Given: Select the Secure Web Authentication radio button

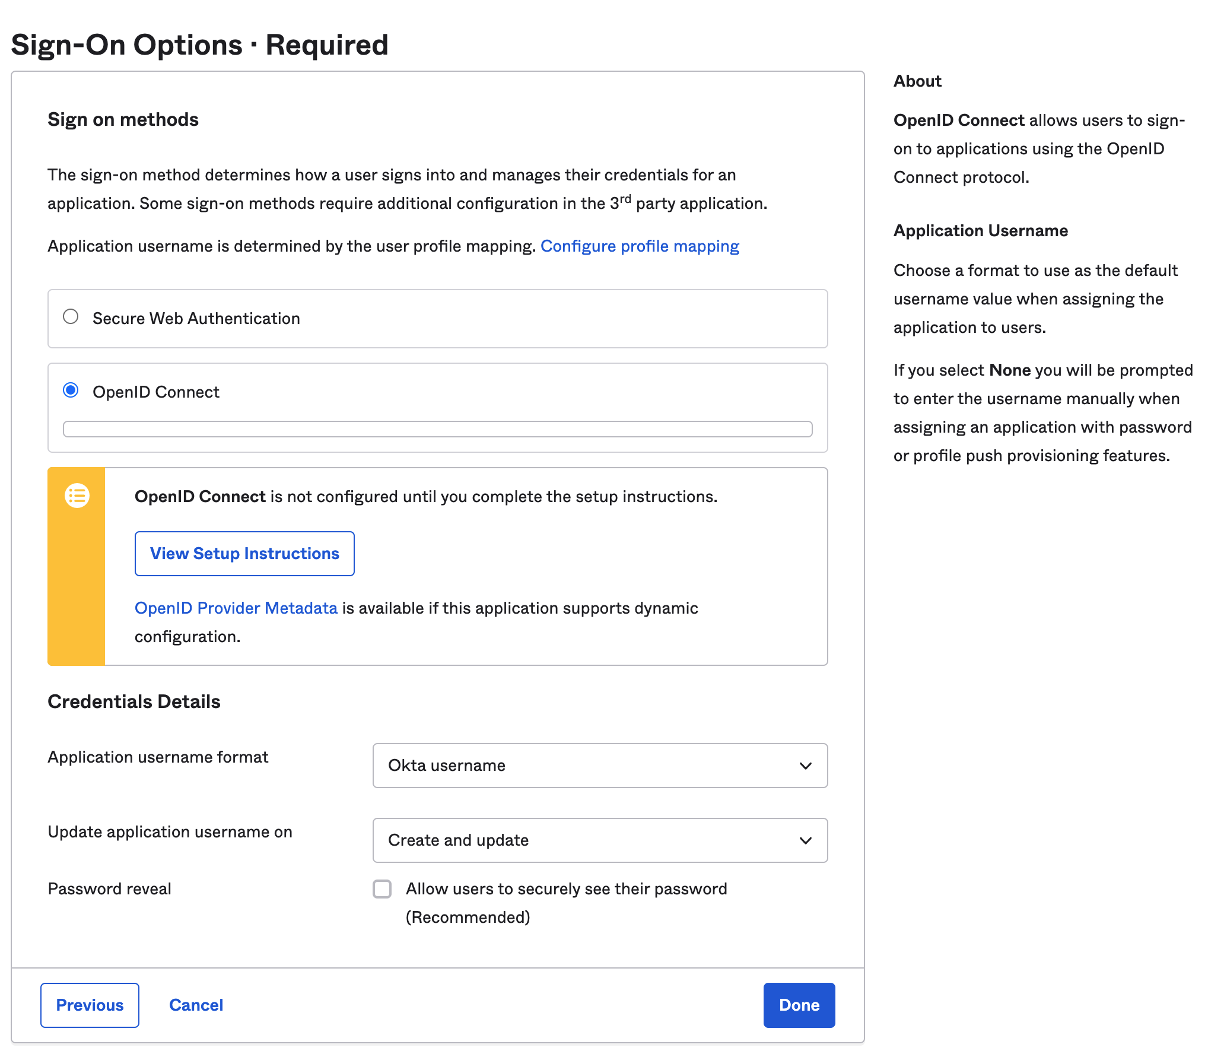Looking at the screenshot, I should [x=71, y=318].
